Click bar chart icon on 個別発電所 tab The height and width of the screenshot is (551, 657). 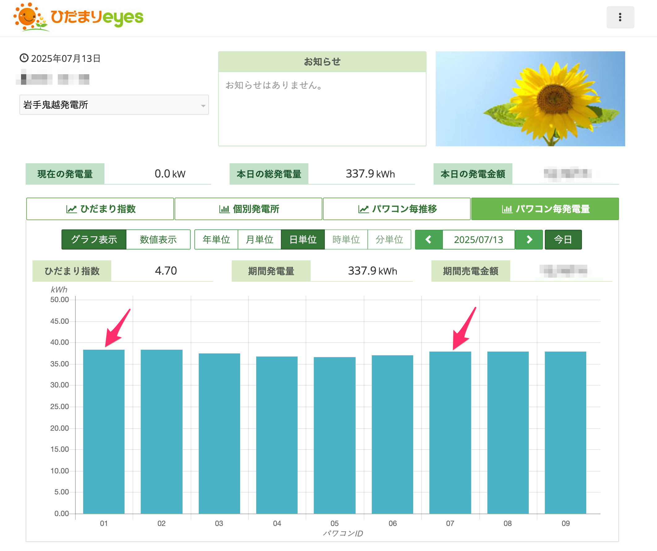coord(224,209)
